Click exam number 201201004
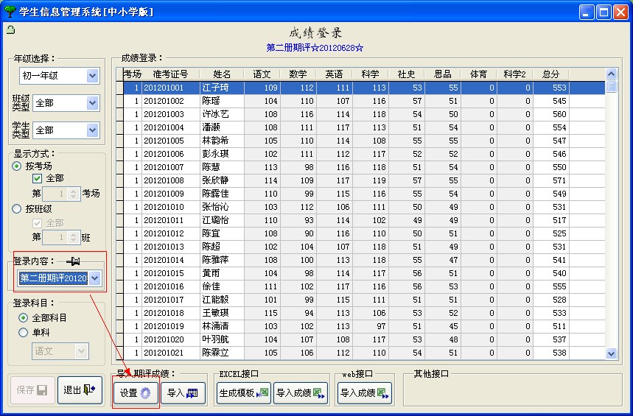This screenshot has height=416, width=633. (x=171, y=127)
